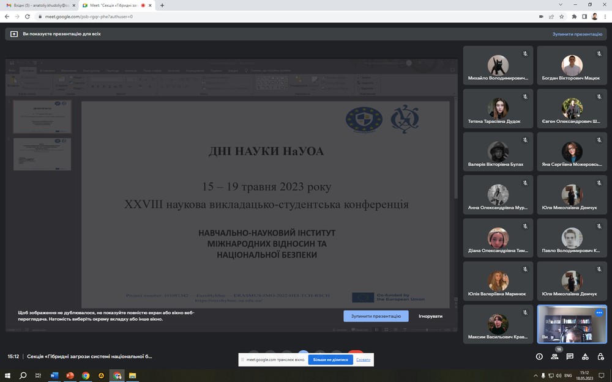Screen dimensions: 612x382
Task: Click 'Більше не ділитися' sharing button
Action: coord(330,359)
